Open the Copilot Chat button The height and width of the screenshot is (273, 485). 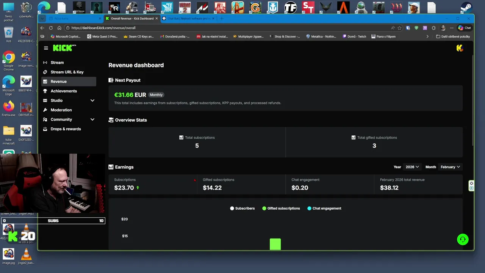(465, 28)
